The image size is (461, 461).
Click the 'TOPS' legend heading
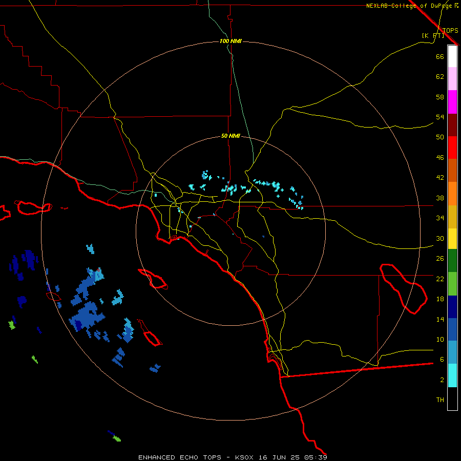click(450, 30)
